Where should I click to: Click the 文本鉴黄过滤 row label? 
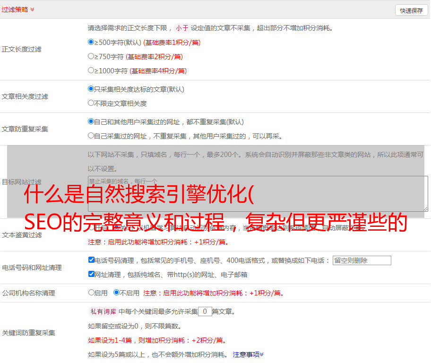pyautogui.click(x=22, y=235)
